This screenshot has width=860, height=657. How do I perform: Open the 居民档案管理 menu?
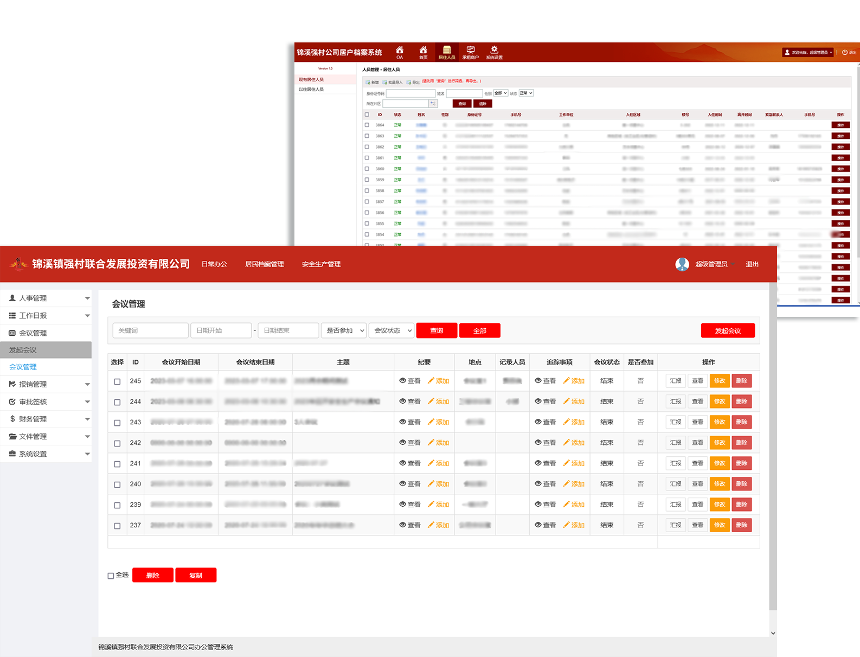pyautogui.click(x=264, y=264)
